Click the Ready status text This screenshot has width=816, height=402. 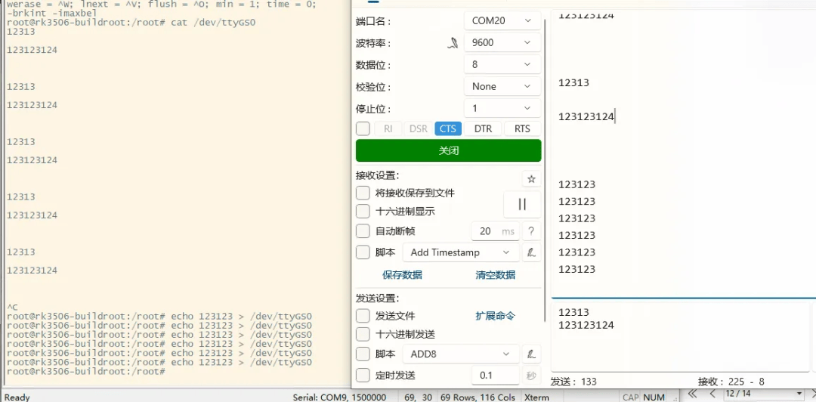pos(17,397)
